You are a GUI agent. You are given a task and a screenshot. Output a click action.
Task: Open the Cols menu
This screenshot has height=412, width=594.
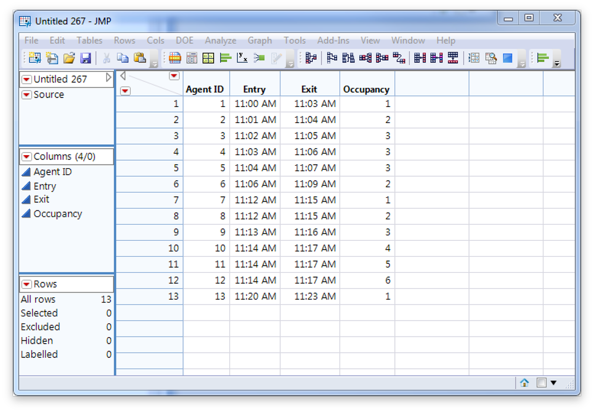pos(156,40)
